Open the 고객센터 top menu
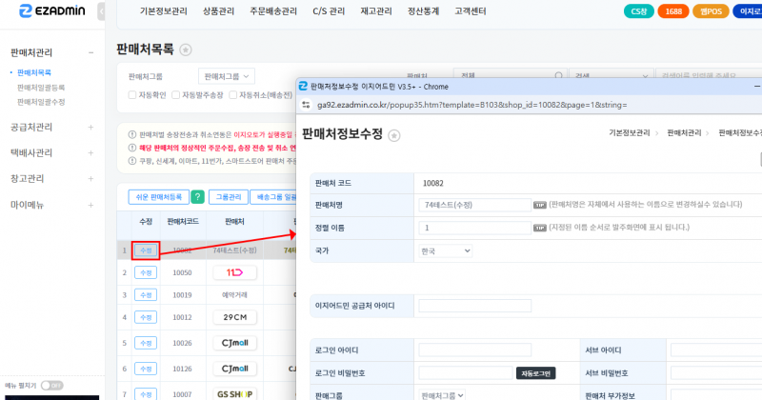This screenshot has width=762, height=400. tap(471, 11)
